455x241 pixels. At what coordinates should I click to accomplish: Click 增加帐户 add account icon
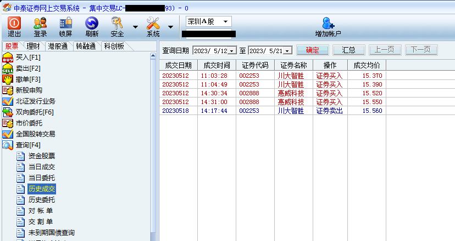coord(328,23)
